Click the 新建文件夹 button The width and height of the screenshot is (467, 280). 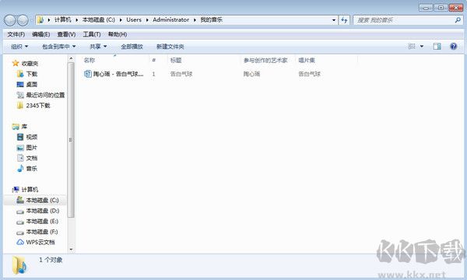tap(170, 47)
